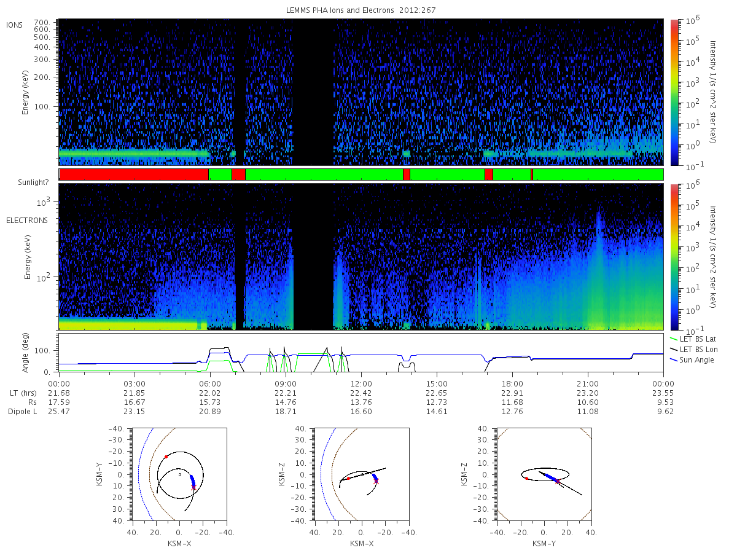This screenshot has height=553, width=737.
Task: Click the ELECTRONS panel label
Action: (x=26, y=220)
